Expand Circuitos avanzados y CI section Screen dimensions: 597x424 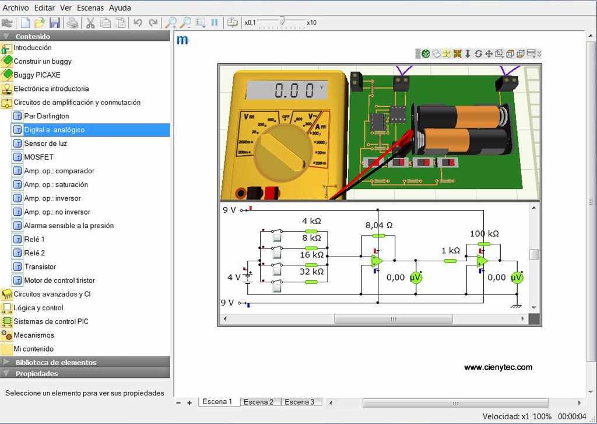(52, 294)
